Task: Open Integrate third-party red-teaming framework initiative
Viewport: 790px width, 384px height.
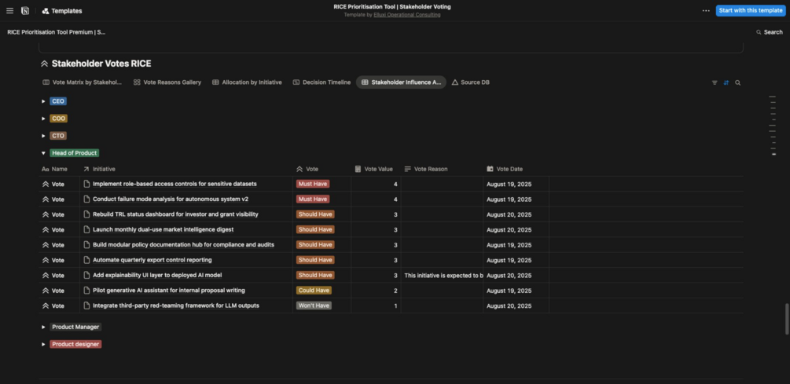Action: click(176, 305)
